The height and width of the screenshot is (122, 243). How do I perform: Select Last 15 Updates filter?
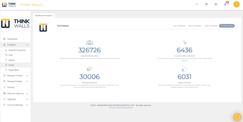coord(211,26)
